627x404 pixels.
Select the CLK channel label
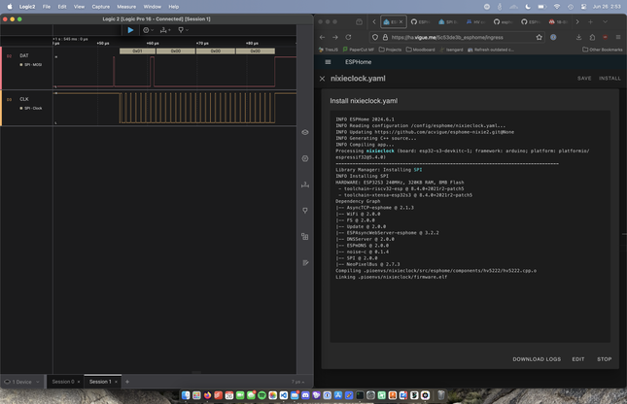point(24,99)
